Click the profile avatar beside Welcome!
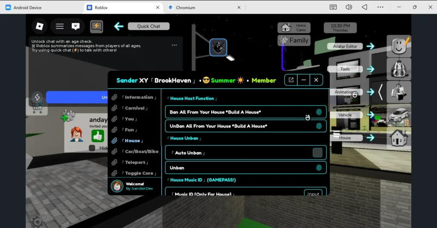Screen dimensions: 437x228 pyautogui.click(x=117, y=186)
